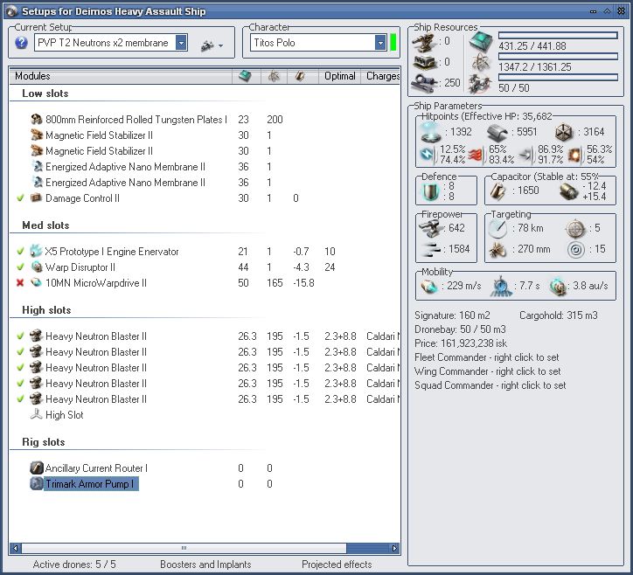Select the empty High Slot entry
The height and width of the screenshot is (575, 633).
64,415
